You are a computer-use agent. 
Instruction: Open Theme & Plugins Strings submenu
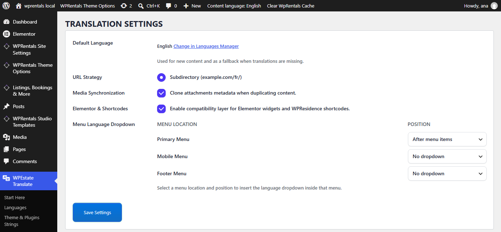(22, 221)
